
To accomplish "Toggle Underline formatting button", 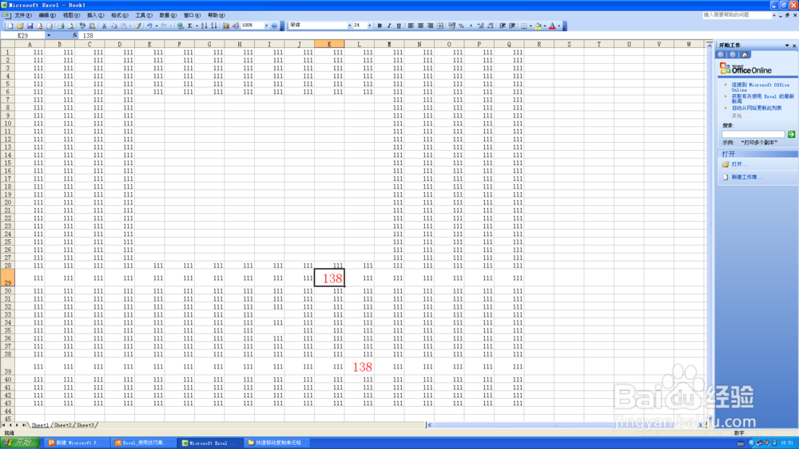I will 399,26.
